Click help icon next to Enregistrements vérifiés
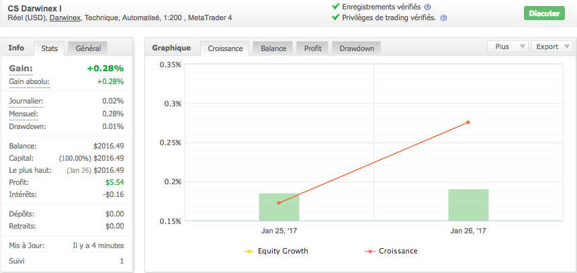This screenshot has width=577, height=273. point(427,7)
